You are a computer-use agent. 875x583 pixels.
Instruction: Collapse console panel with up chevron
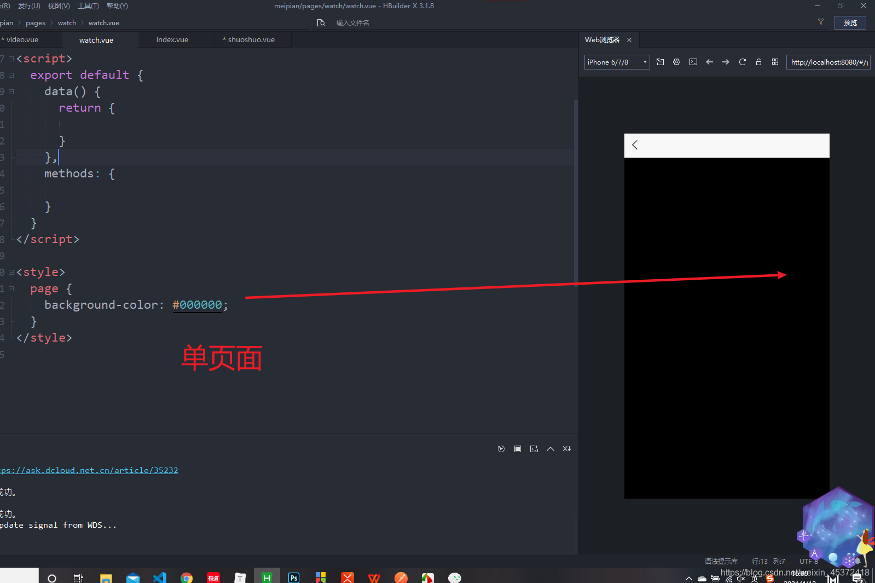[x=551, y=449]
